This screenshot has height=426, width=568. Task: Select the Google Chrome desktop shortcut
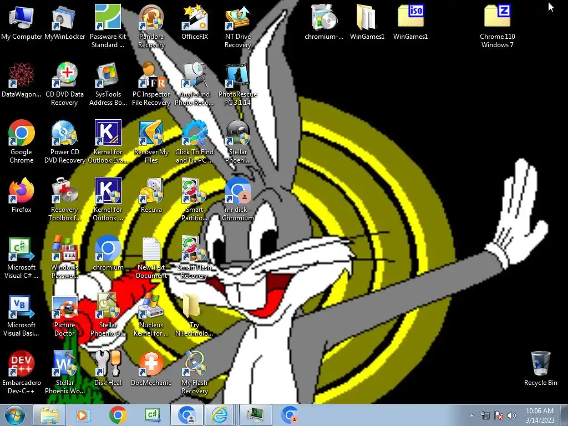pyautogui.click(x=22, y=141)
